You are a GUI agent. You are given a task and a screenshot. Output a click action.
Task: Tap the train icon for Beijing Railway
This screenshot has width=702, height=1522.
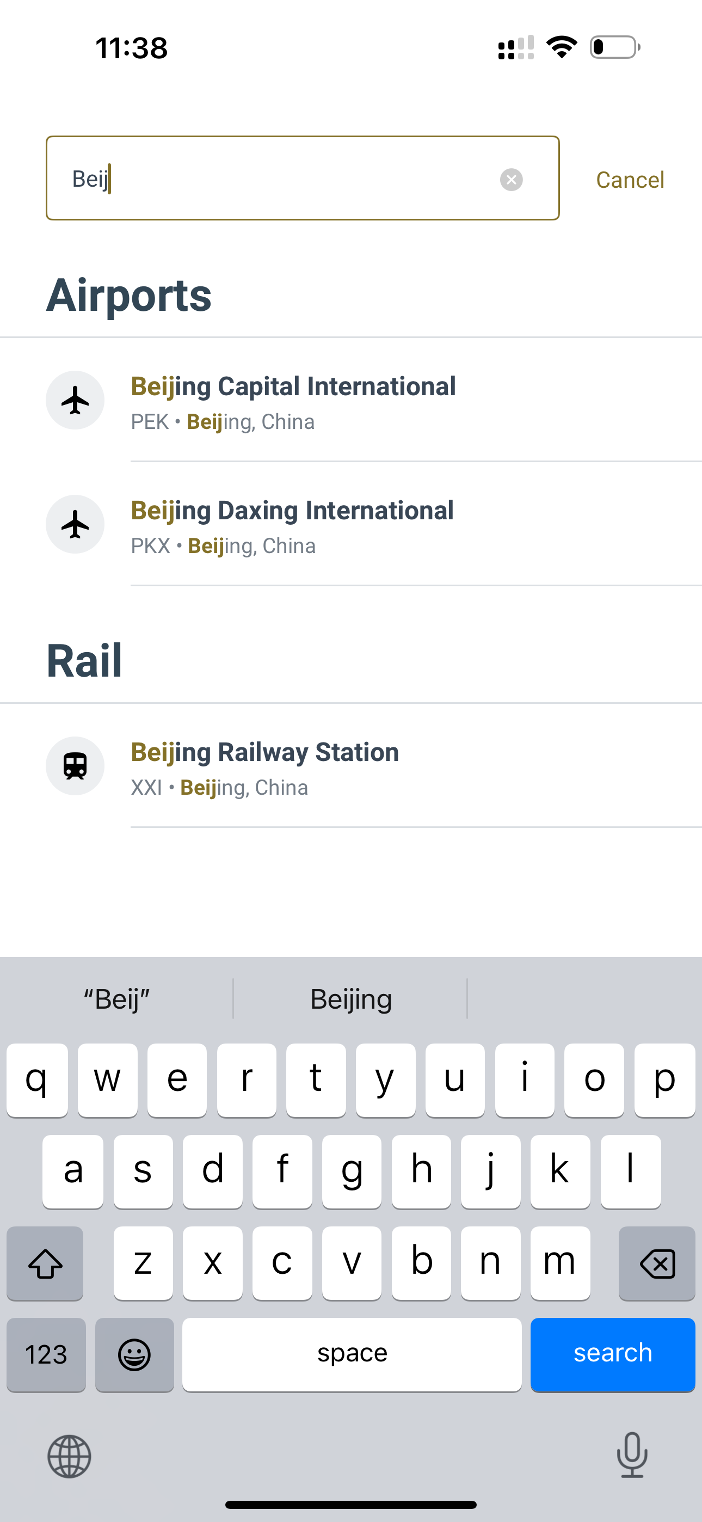pos(75,766)
